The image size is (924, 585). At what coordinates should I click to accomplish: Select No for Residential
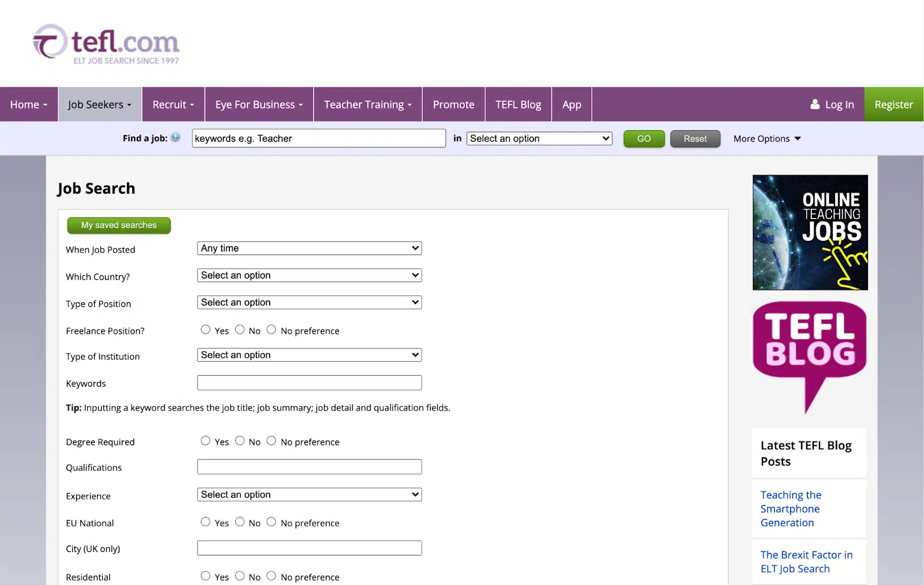tap(240, 576)
